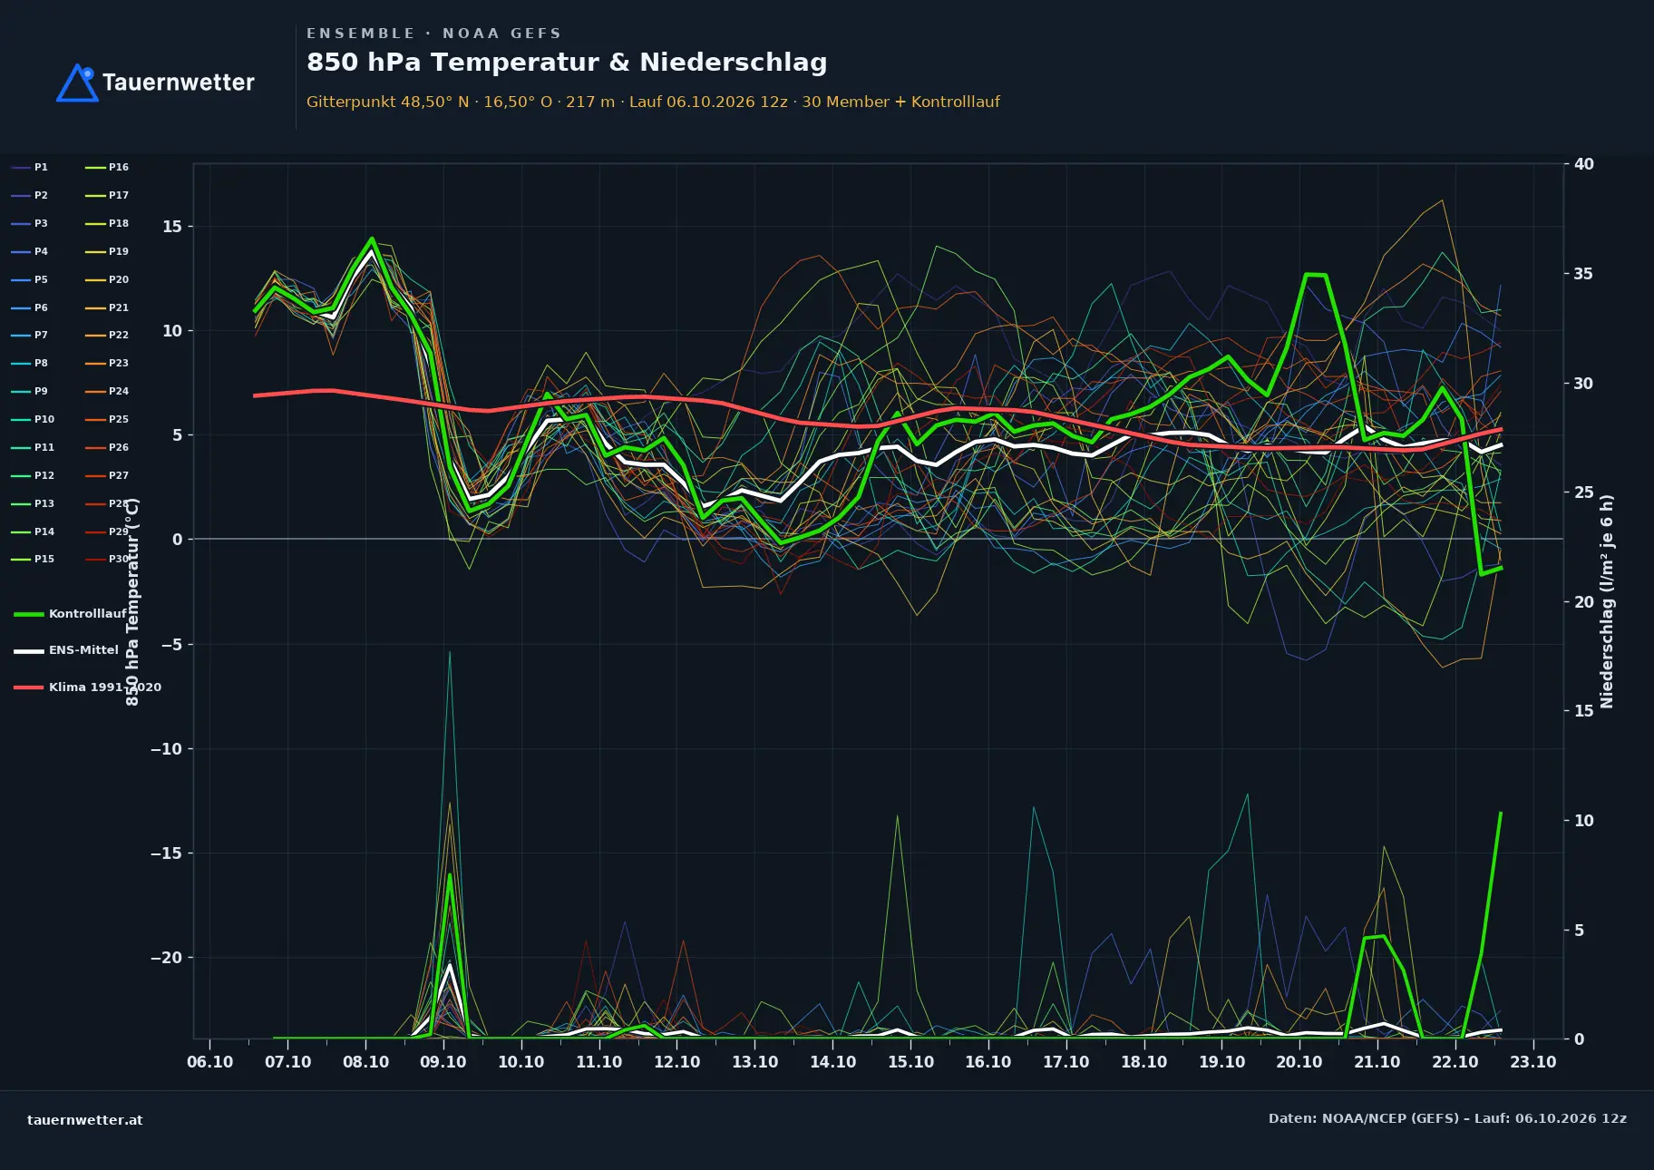Screen dimensions: 1654x1170
Task: Select the P22 legend entry
Action: coord(107,336)
